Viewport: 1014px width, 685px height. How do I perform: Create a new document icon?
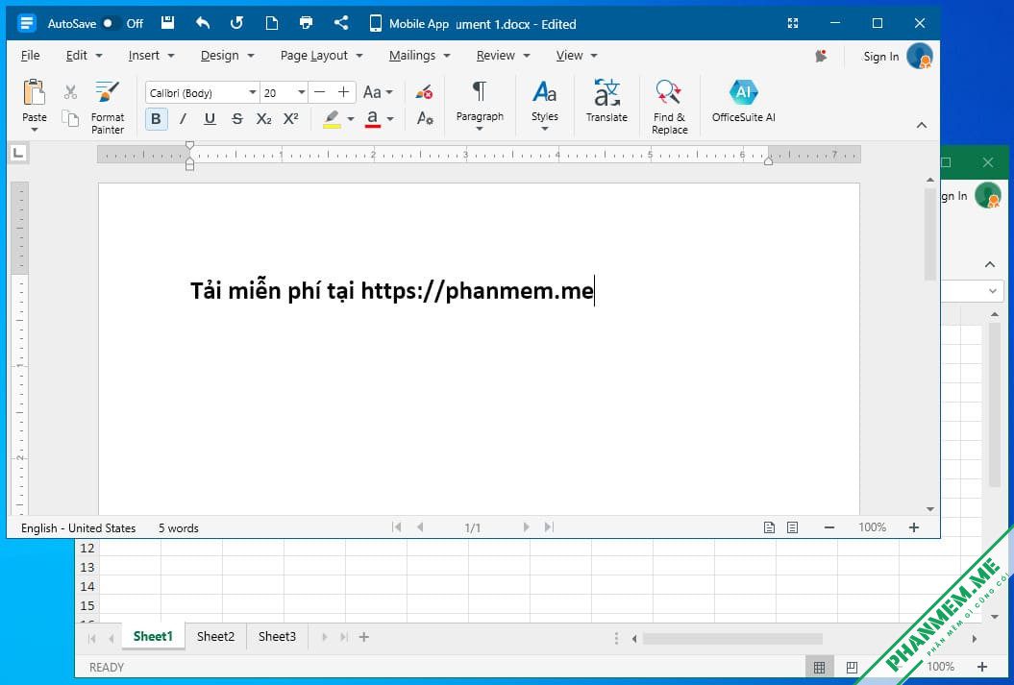tap(272, 23)
